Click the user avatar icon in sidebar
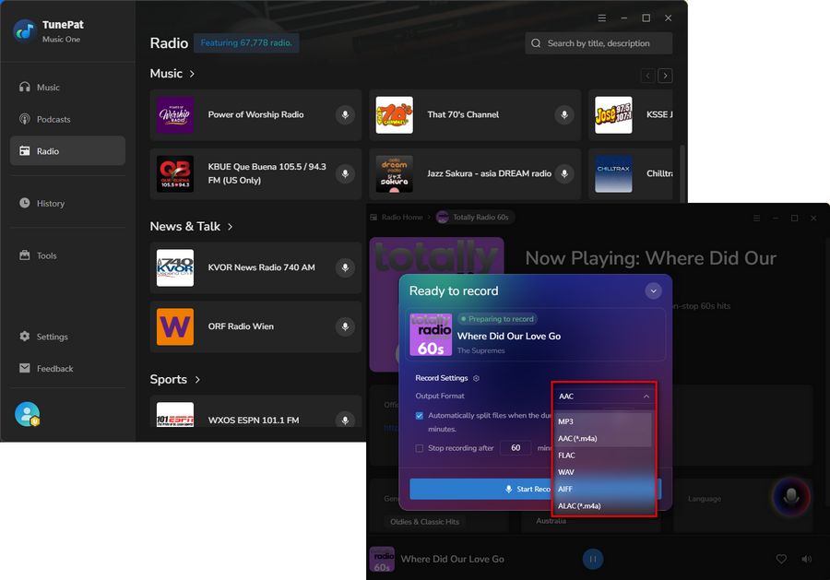 27,414
